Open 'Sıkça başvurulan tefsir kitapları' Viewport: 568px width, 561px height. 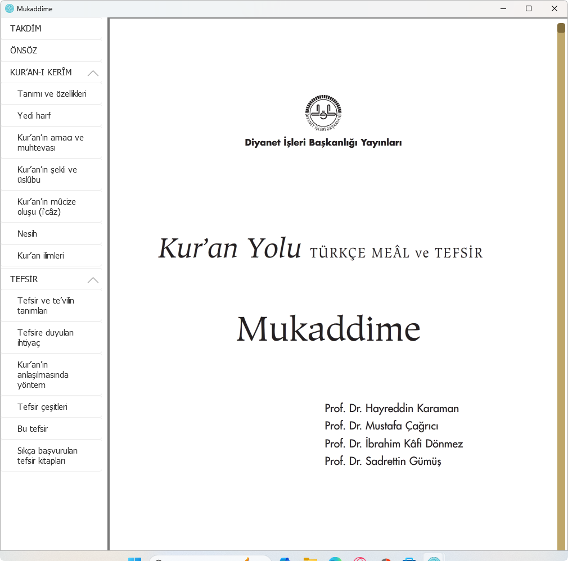(51, 456)
